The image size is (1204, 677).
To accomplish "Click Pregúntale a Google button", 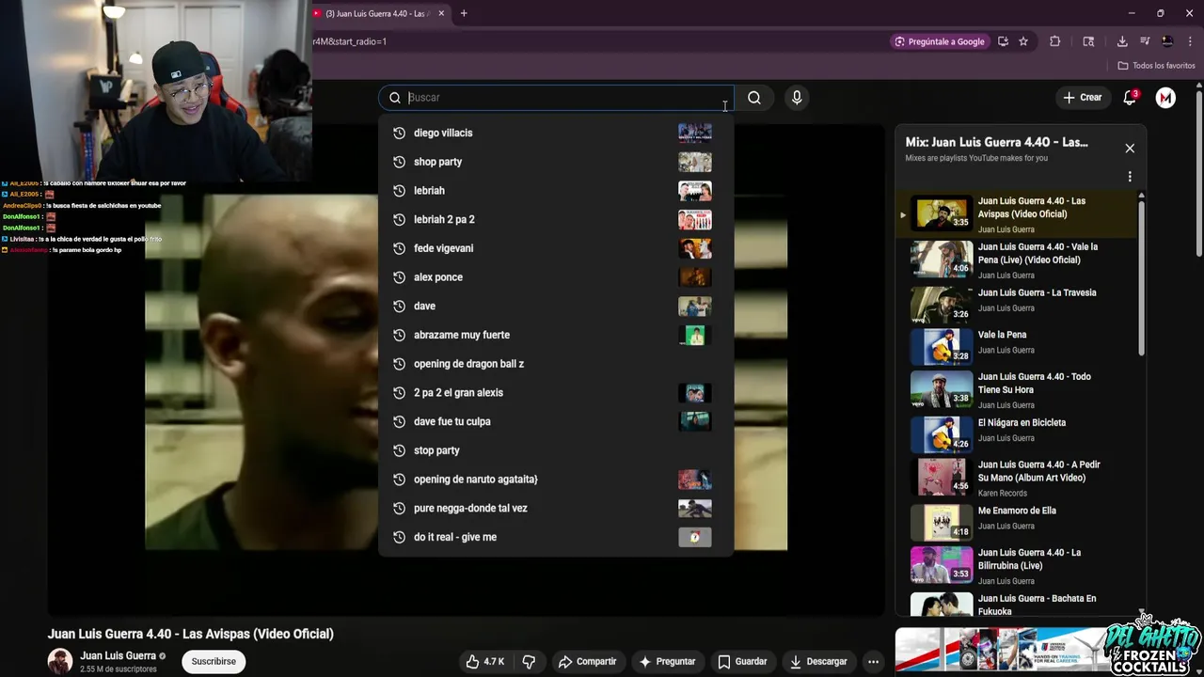I will tap(940, 41).
